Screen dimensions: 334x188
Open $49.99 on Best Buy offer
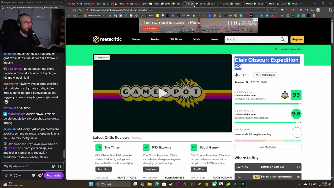click(268, 167)
